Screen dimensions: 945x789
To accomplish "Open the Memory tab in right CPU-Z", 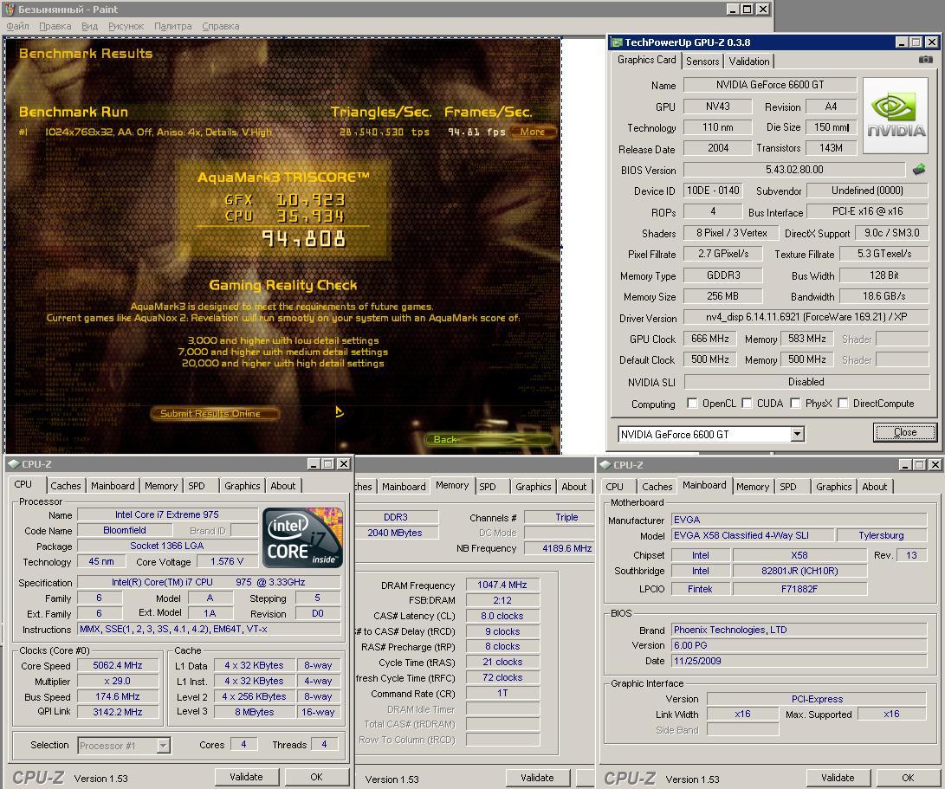I will [x=752, y=487].
